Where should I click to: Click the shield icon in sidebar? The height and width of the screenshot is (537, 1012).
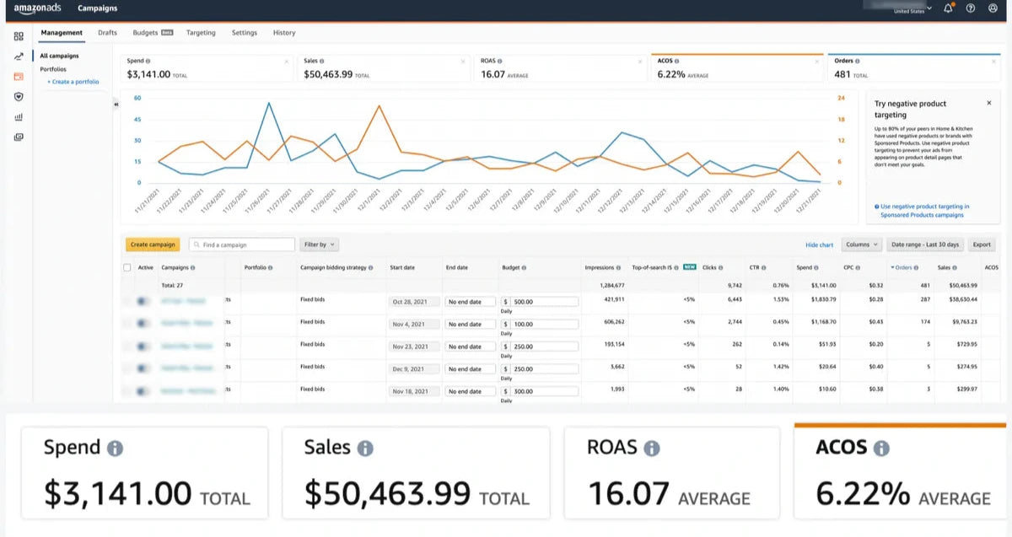coord(19,97)
